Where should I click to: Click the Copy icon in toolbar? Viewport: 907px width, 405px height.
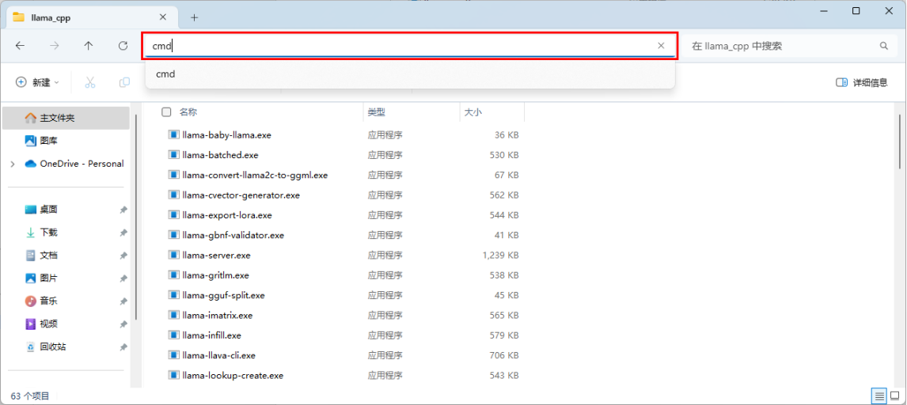click(124, 82)
